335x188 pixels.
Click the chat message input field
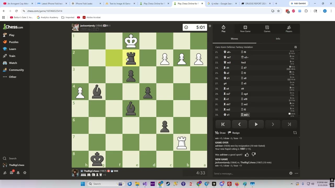[x=250, y=174]
